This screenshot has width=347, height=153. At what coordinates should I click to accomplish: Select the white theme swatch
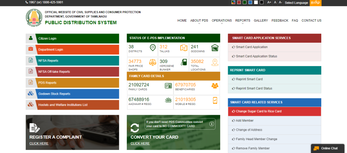tap(256, 2)
